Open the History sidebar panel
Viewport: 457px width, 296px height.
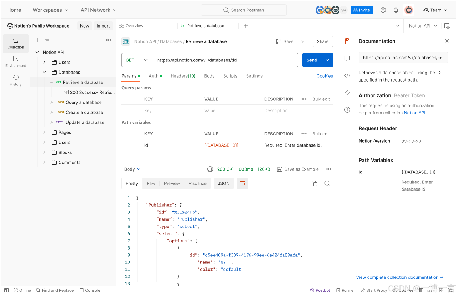16,80
